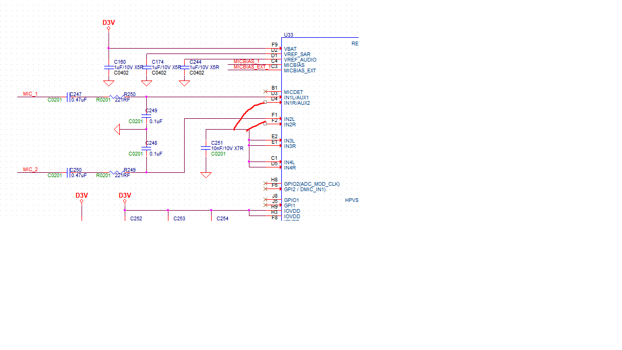Select the R250 resistor symbol

pyautogui.click(x=116, y=97)
